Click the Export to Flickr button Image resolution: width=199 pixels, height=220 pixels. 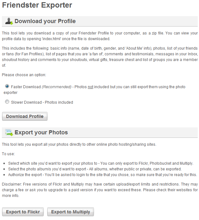[x=23, y=212]
